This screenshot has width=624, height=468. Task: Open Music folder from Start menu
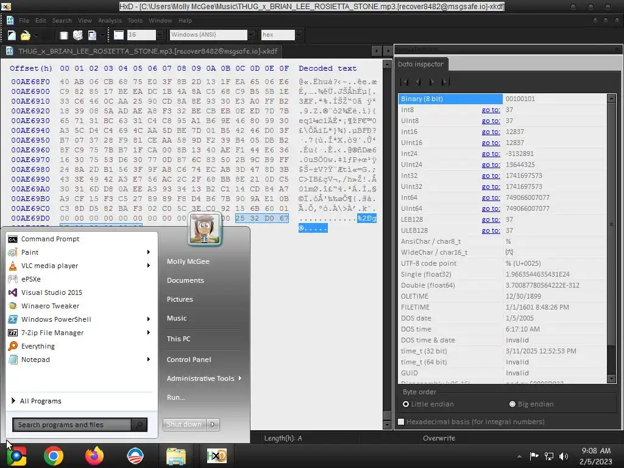coord(177,318)
